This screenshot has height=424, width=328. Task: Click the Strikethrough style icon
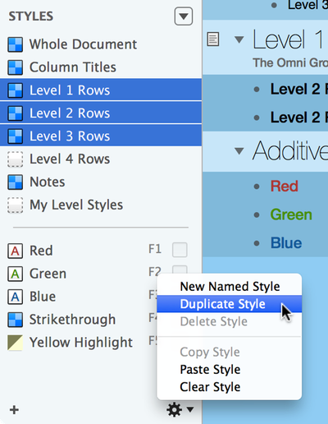pyautogui.click(x=16, y=320)
